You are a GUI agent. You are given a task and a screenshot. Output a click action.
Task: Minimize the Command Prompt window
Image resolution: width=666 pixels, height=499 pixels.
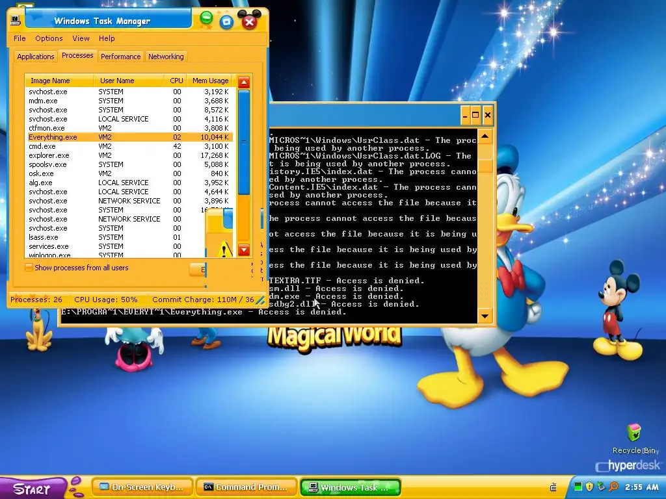pyautogui.click(x=466, y=115)
